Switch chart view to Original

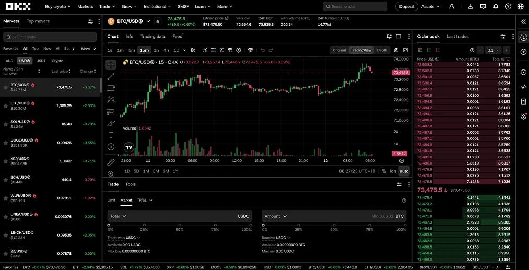[x=339, y=50]
